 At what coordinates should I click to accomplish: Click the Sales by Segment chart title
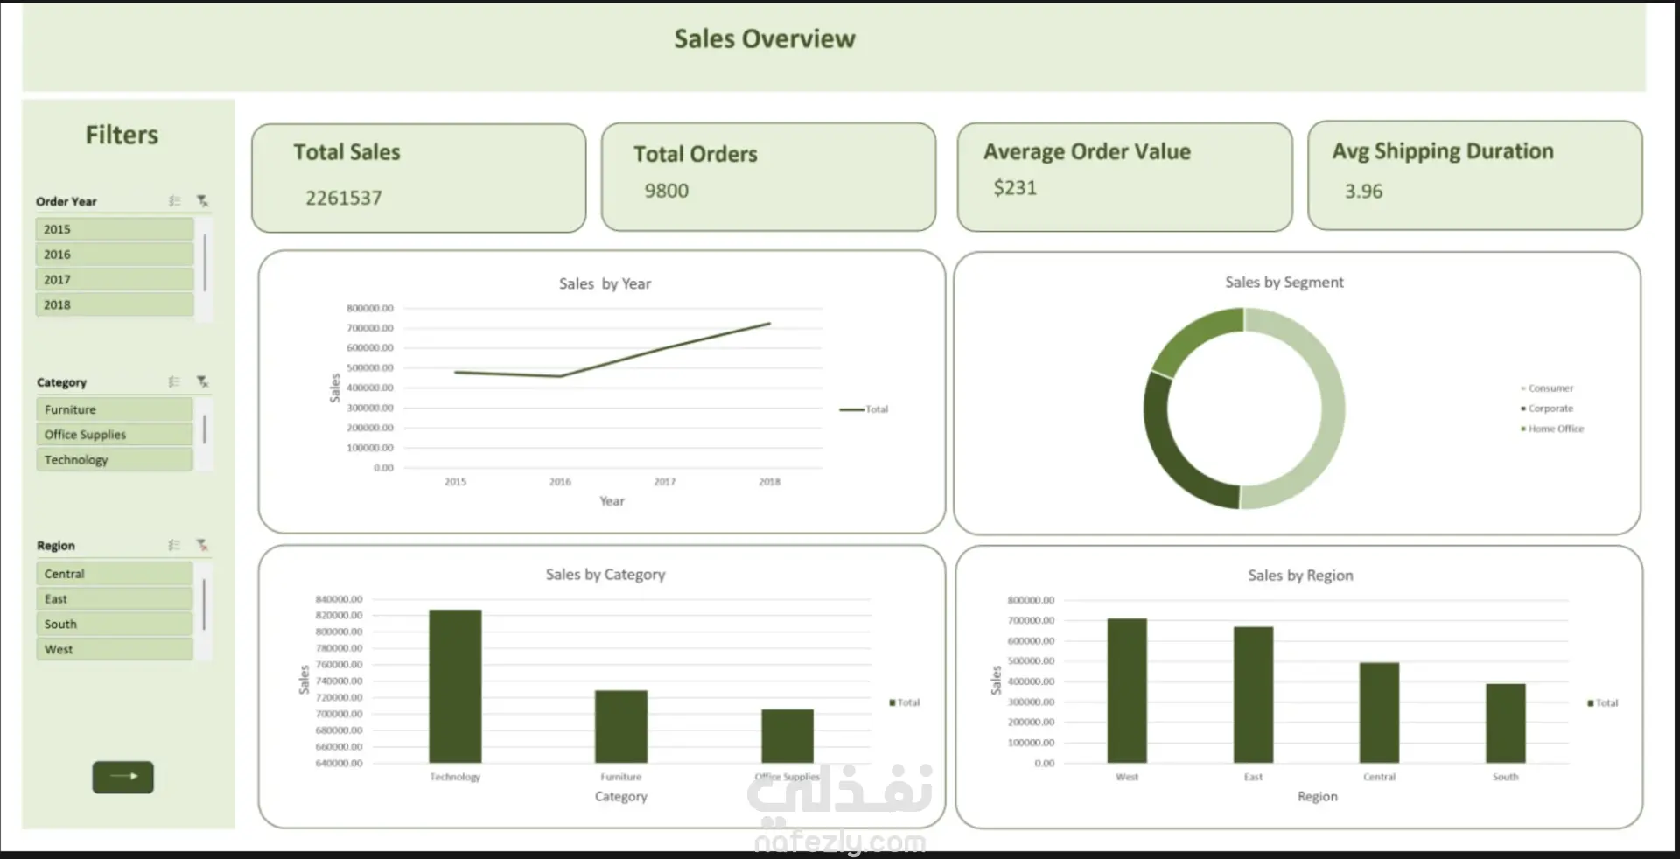tap(1284, 282)
